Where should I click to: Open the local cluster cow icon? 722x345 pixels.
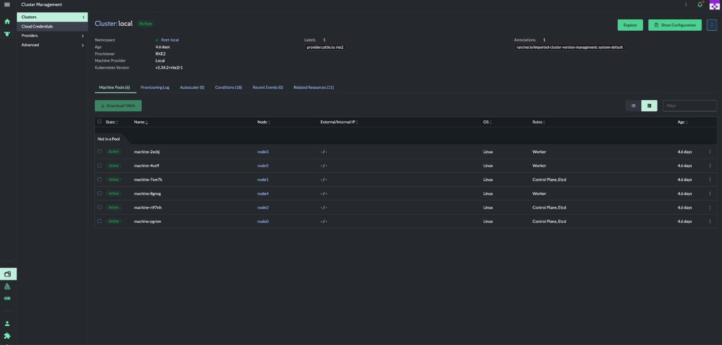pyautogui.click(x=7, y=34)
